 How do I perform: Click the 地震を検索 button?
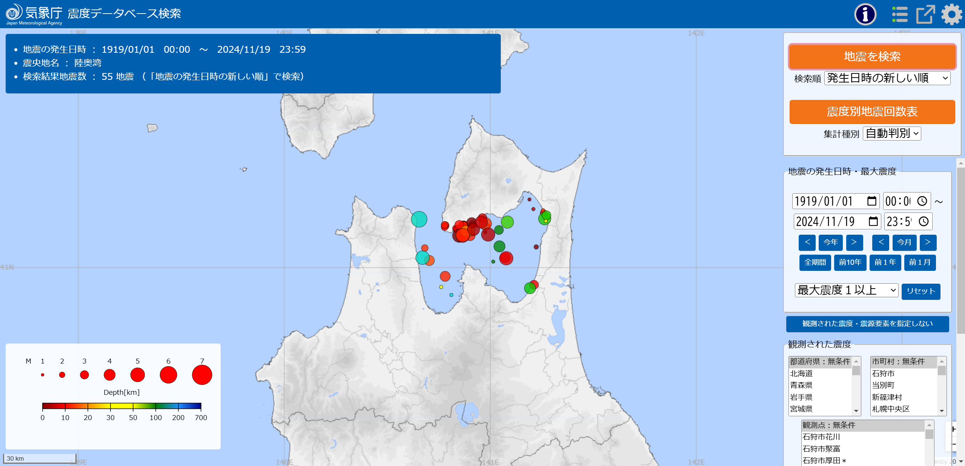pyautogui.click(x=872, y=57)
